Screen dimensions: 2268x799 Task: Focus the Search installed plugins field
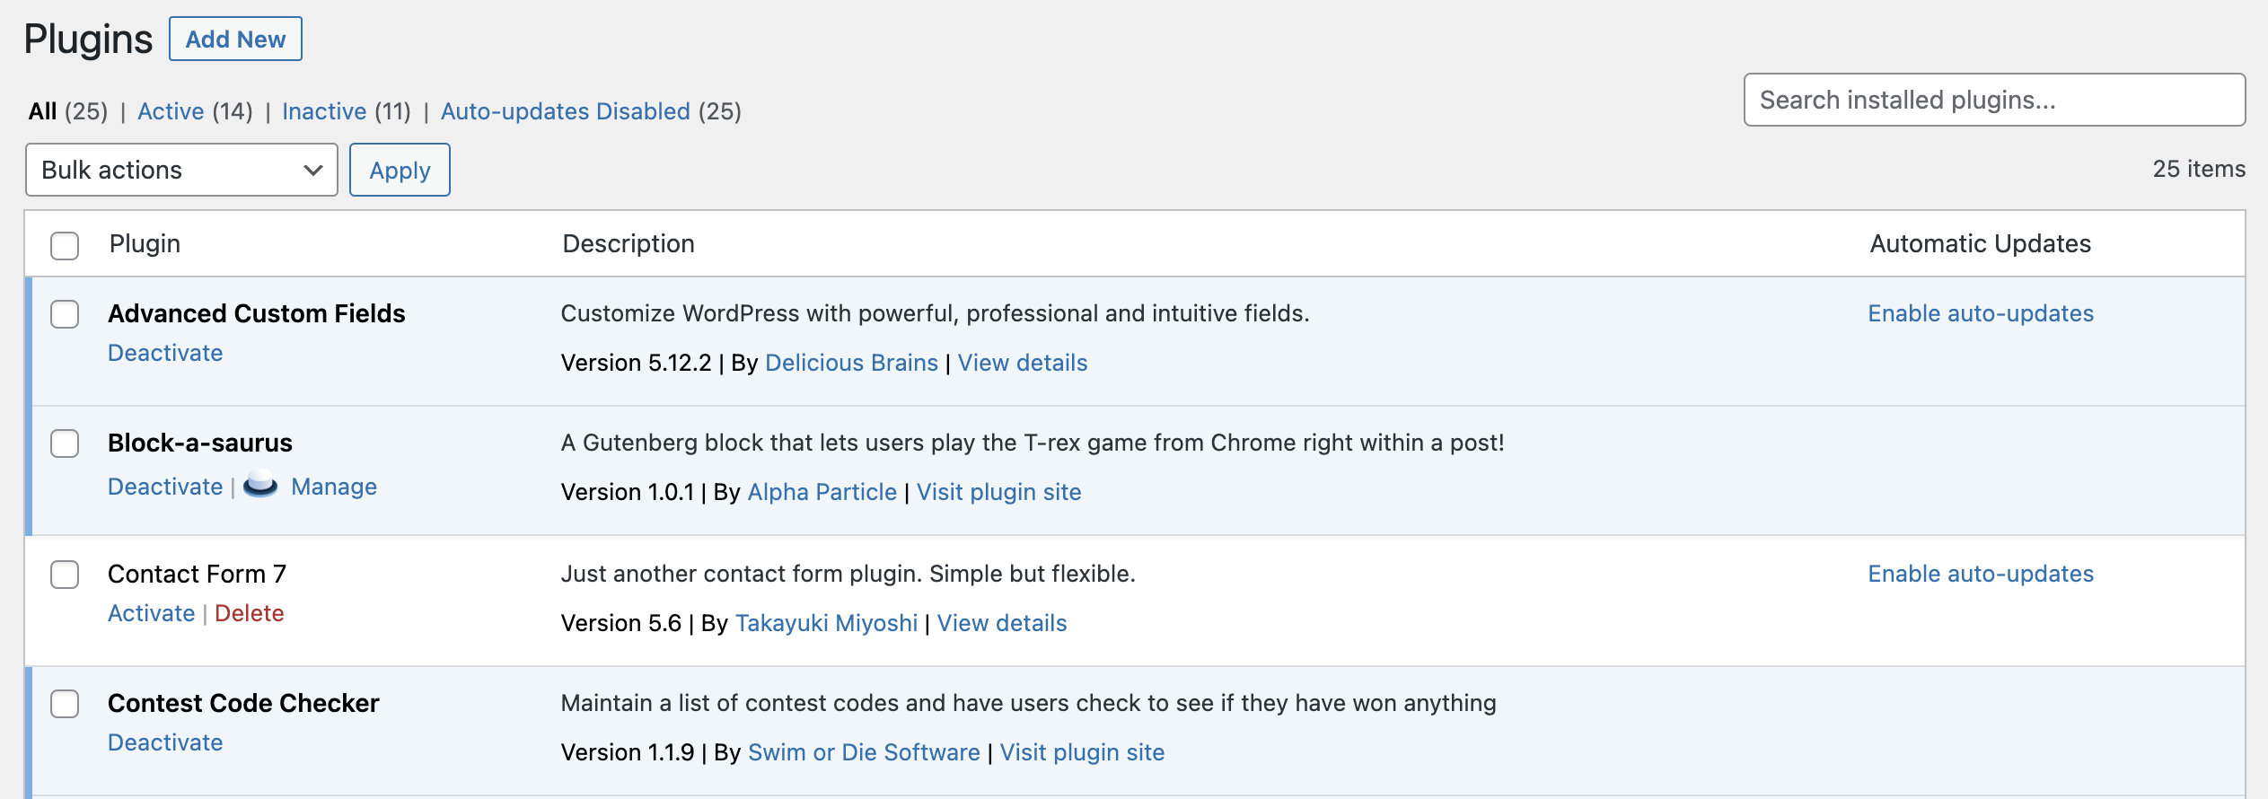point(1994,100)
